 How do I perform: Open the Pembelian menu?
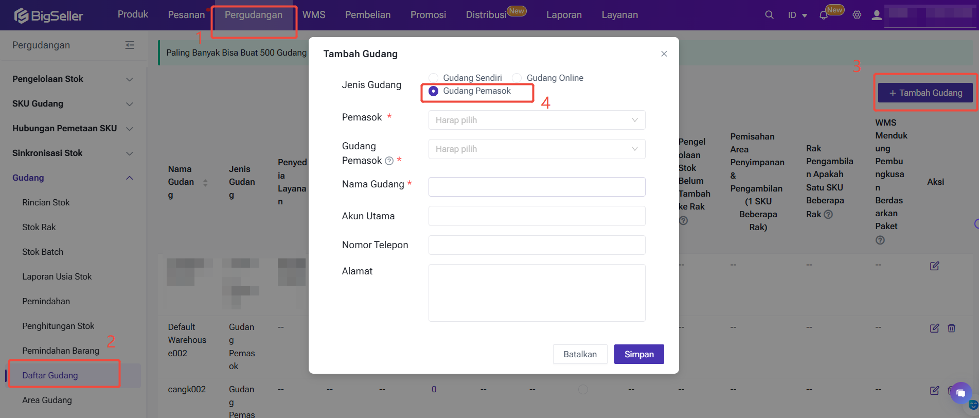tap(368, 15)
